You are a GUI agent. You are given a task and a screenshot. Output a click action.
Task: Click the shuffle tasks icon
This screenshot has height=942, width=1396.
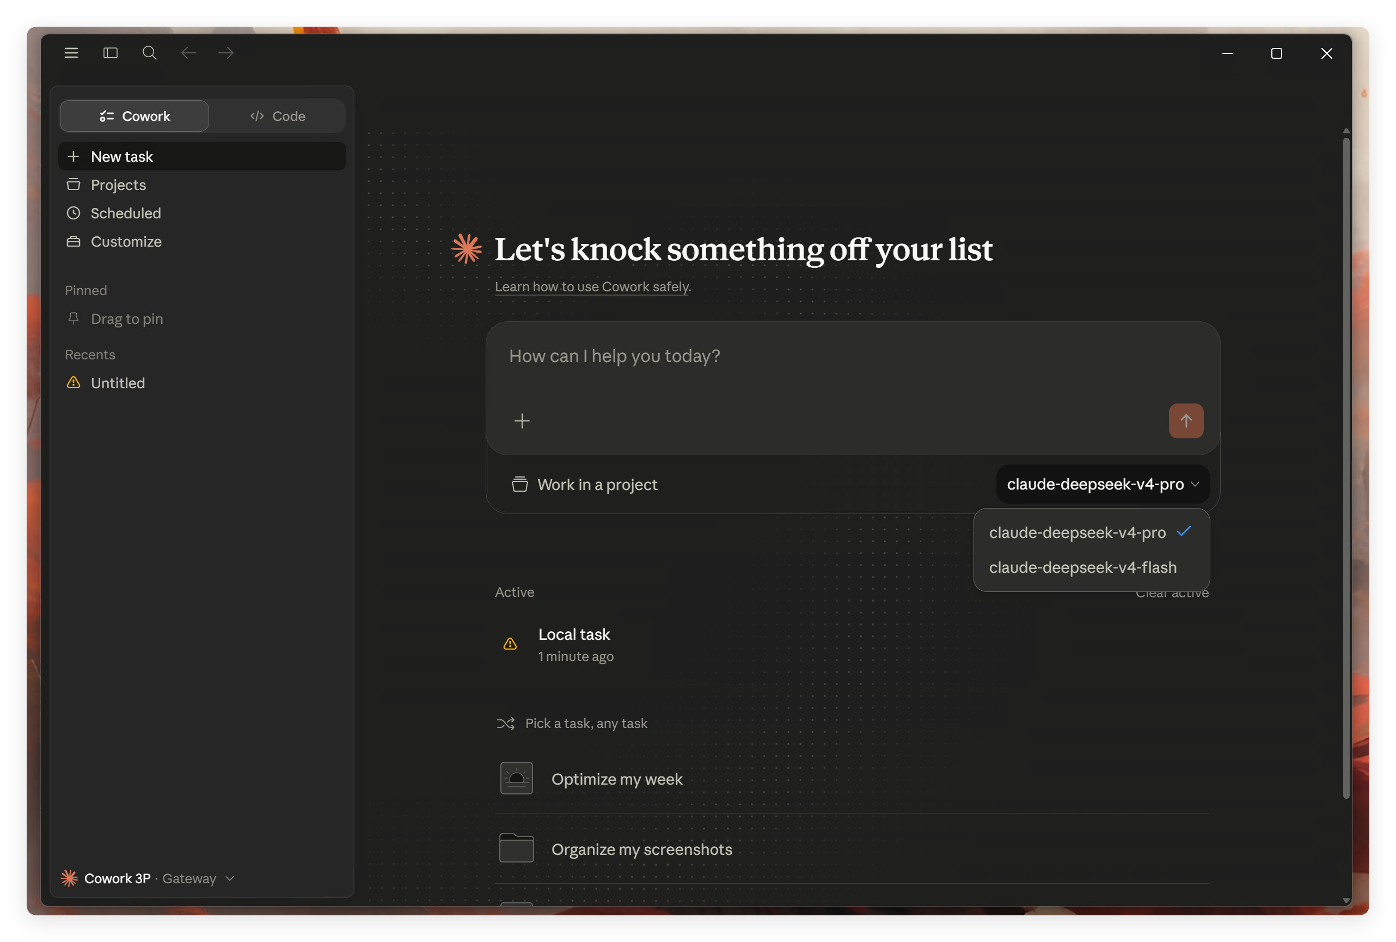[x=506, y=723]
